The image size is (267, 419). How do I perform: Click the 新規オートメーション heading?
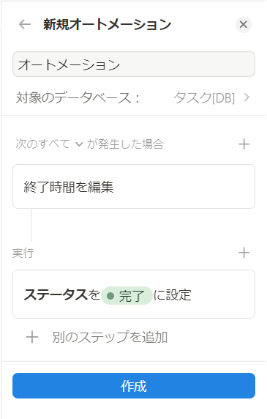pos(108,24)
